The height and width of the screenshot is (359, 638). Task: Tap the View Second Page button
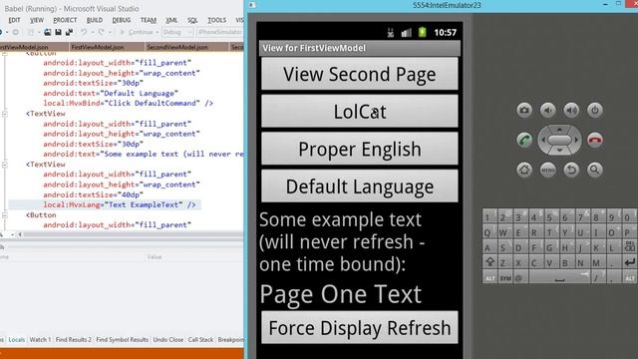360,74
